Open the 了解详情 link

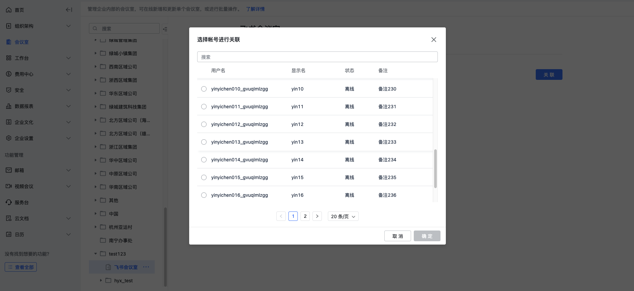tap(255, 9)
